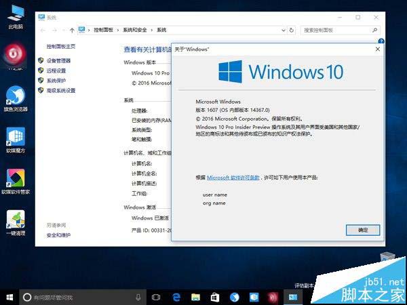Click the Windows 已激活 status text
The width and height of the screenshot is (407, 305).
(151, 218)
